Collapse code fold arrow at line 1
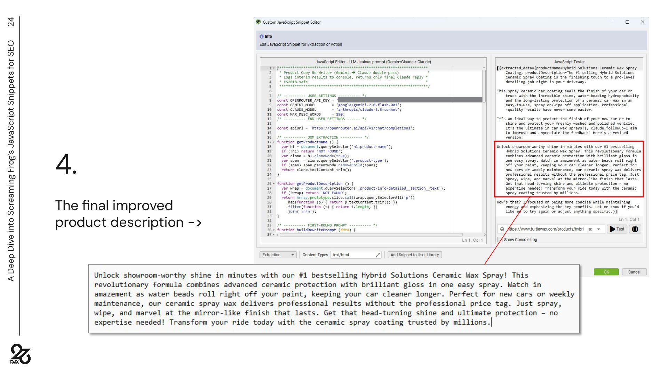The image size is (668, 375). [274, 68]
